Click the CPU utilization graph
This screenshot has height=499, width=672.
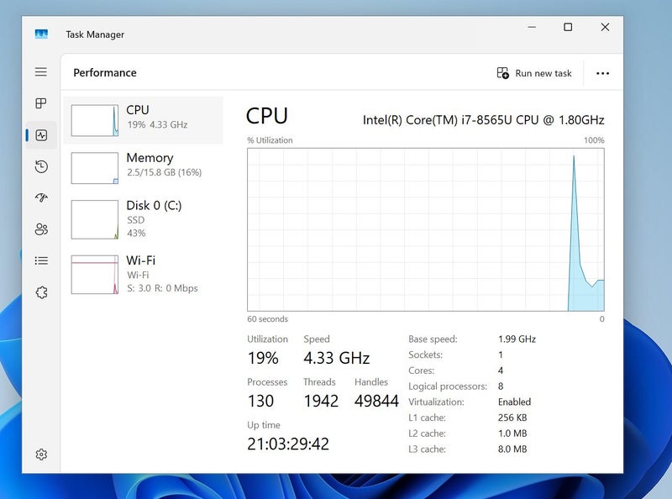pos(426,229)
